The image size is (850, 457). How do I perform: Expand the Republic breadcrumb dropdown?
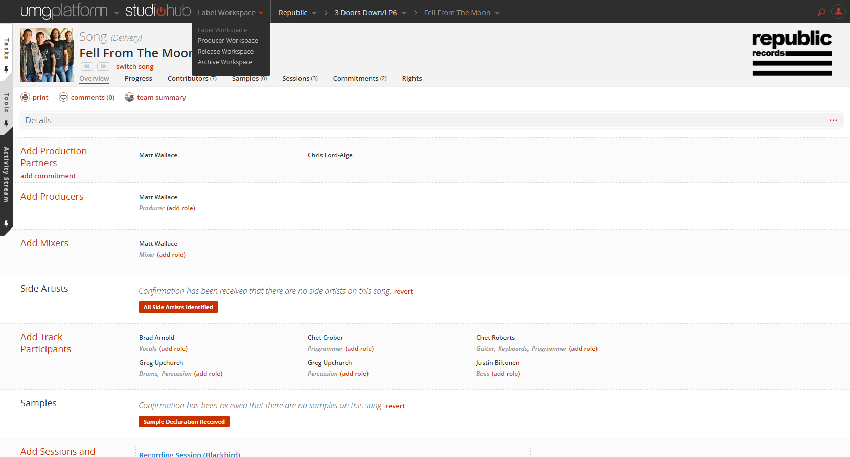point(314,13)
